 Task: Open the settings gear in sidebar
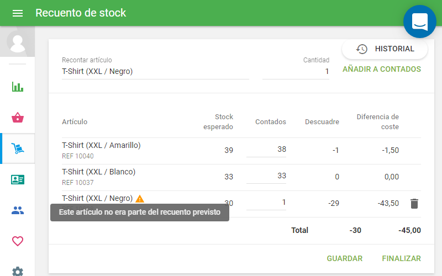(x=18, y=271)
